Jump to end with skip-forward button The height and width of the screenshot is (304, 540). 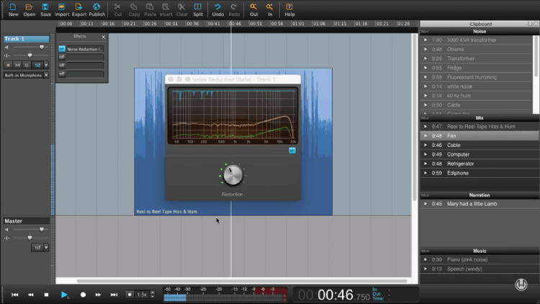(x=114, y=295)
